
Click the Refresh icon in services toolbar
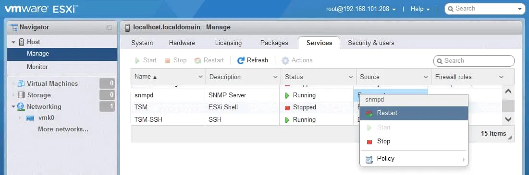tap(241, 60)
